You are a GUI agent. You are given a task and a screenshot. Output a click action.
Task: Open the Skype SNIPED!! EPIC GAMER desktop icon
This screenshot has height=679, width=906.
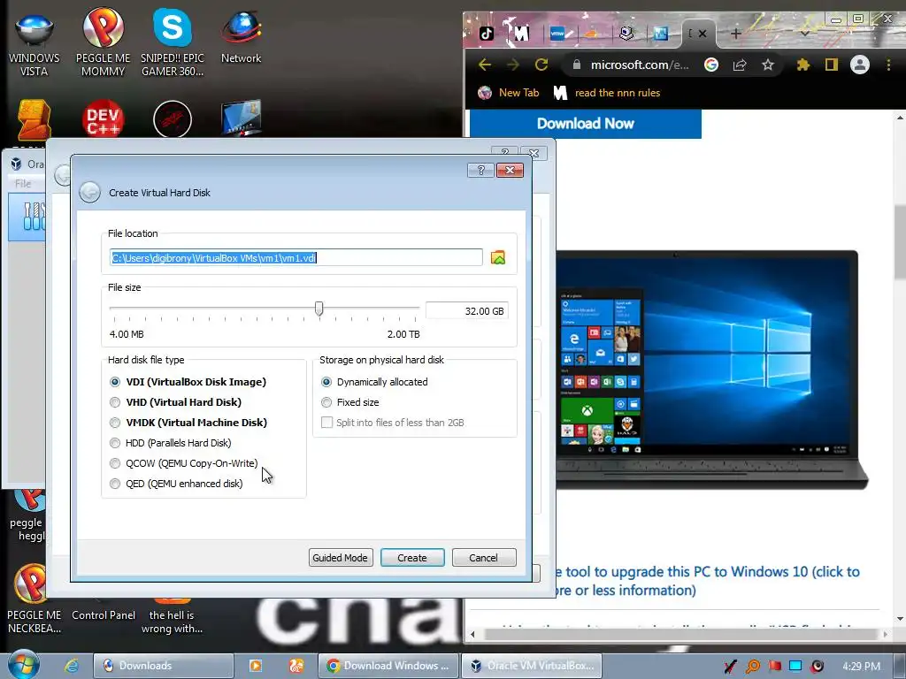173,43
